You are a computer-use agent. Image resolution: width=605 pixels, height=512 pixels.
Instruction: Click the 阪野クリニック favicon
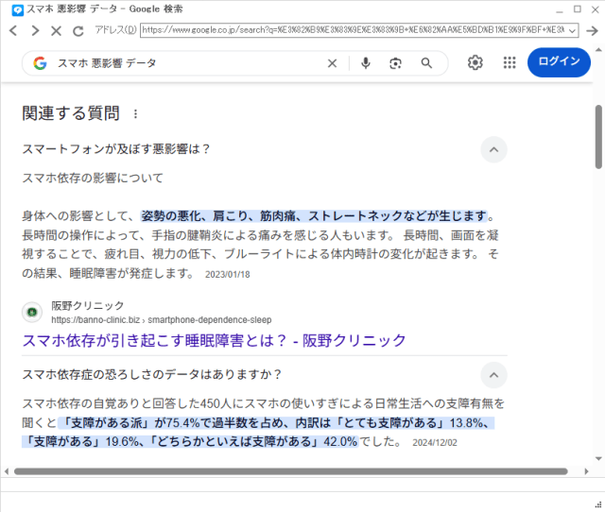[x=32, y=312]
